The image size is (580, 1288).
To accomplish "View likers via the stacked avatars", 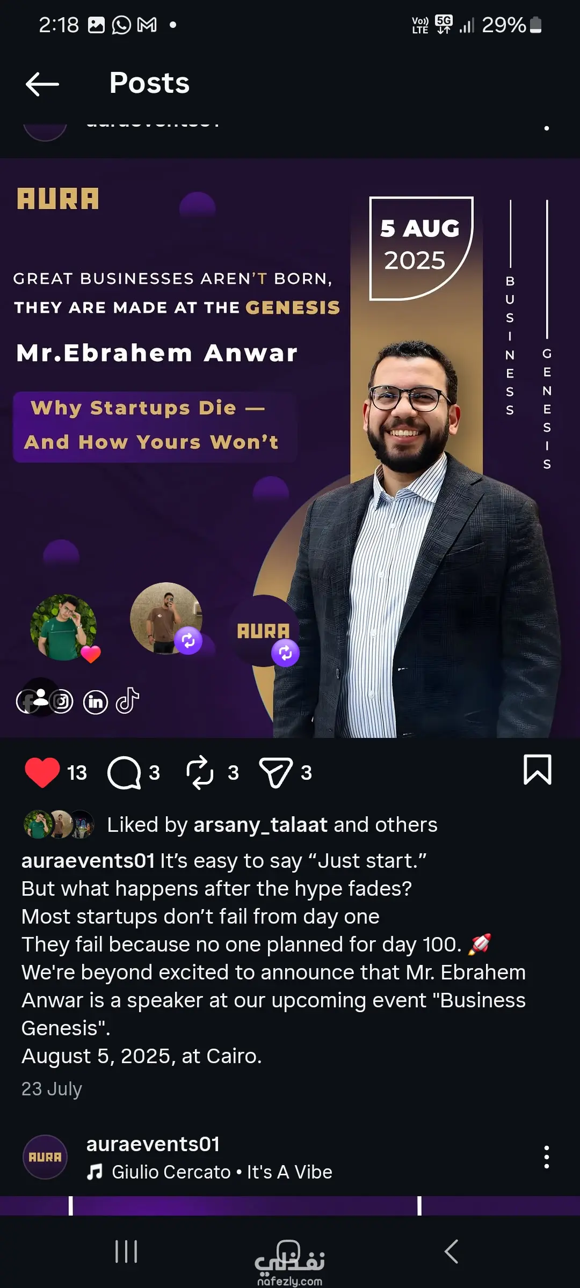I will [x=59, y=824].
